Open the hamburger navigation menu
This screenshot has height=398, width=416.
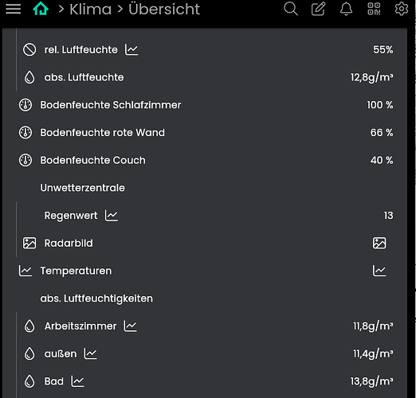click(x=14, y=9)
